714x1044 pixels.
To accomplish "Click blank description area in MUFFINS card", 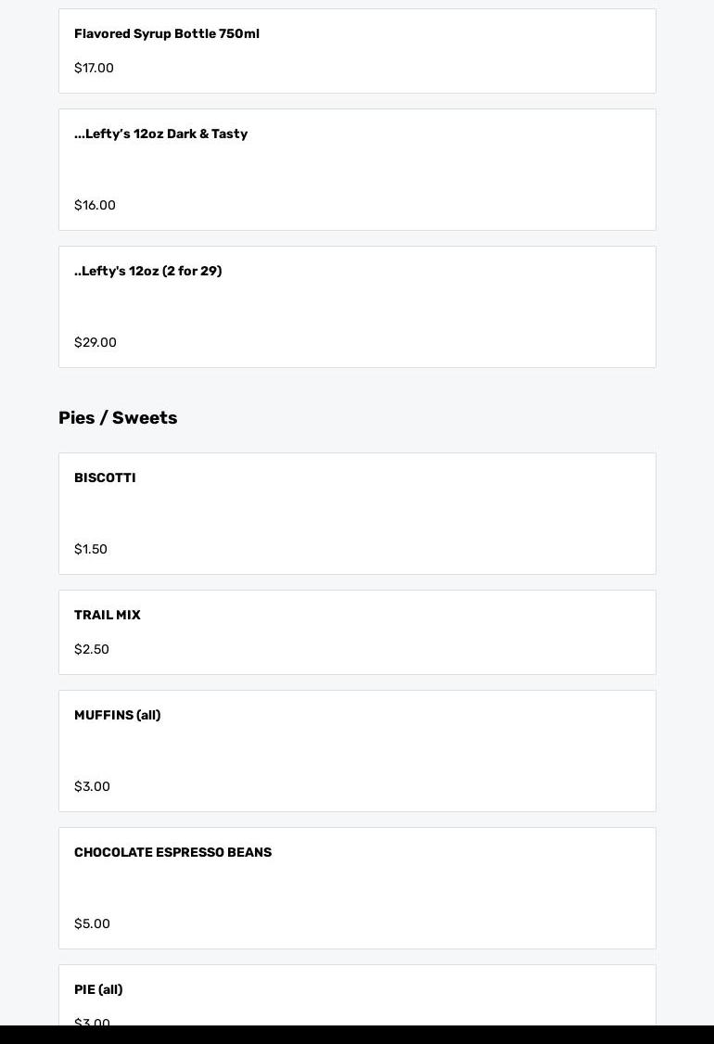I will click(357, 751).
